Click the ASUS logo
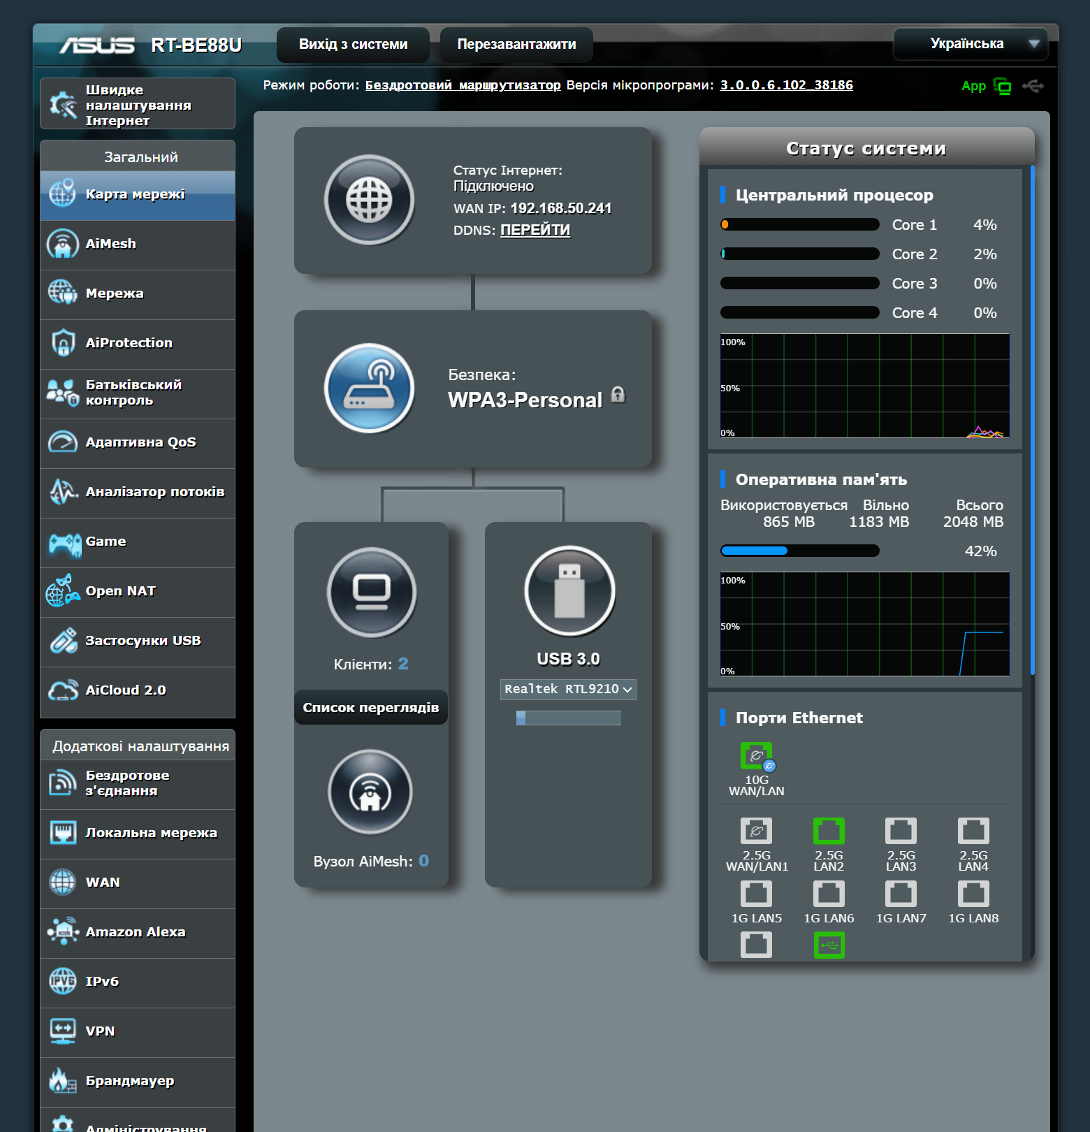1090x1132 pixels. pos(97,45)
